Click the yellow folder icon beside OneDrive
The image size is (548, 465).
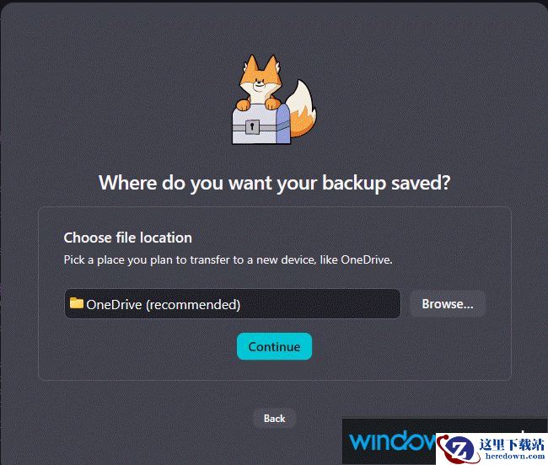pyautogui.click(x=76, y=302)
